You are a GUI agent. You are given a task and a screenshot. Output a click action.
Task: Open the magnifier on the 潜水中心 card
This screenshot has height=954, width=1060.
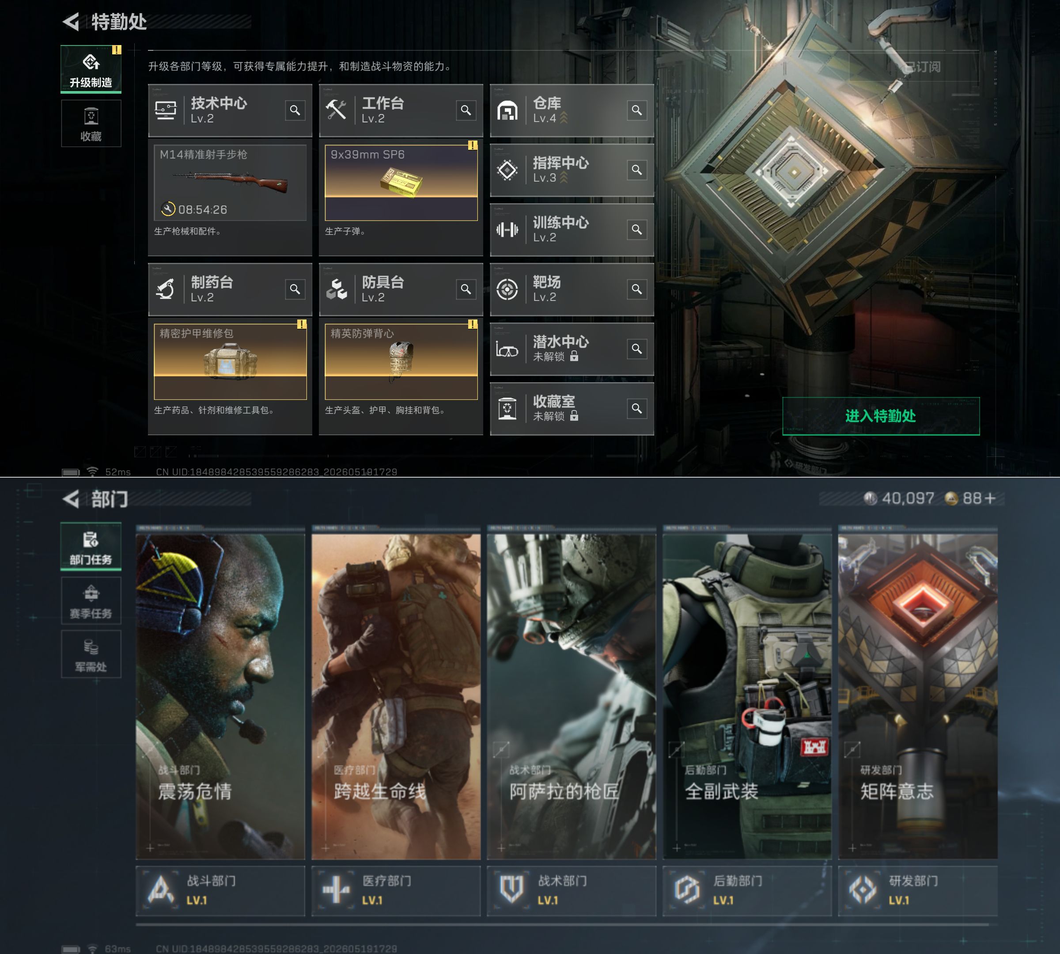(x=636, y=349)
